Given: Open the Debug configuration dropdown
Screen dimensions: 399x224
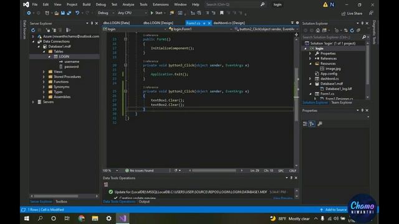Looking at the screenshot, I should (x=105, y=13).
